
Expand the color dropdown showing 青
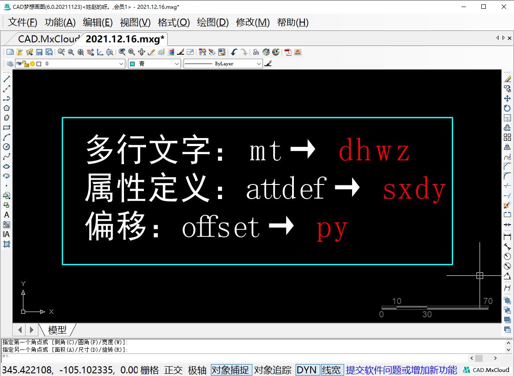tap(176, 64)
